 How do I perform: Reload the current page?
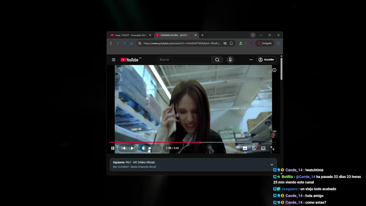point(125,43)
